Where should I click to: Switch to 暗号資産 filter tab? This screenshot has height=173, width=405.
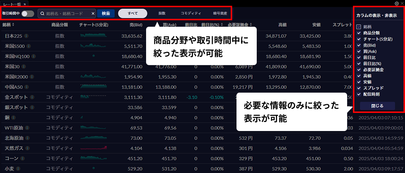coord(220,13)
